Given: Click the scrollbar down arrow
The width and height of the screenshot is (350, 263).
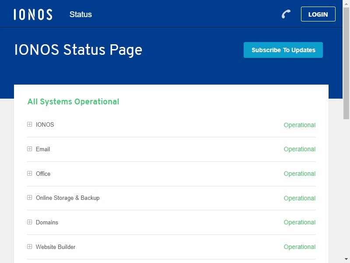Looking at the screenshot, I should (x=346, y=259).
